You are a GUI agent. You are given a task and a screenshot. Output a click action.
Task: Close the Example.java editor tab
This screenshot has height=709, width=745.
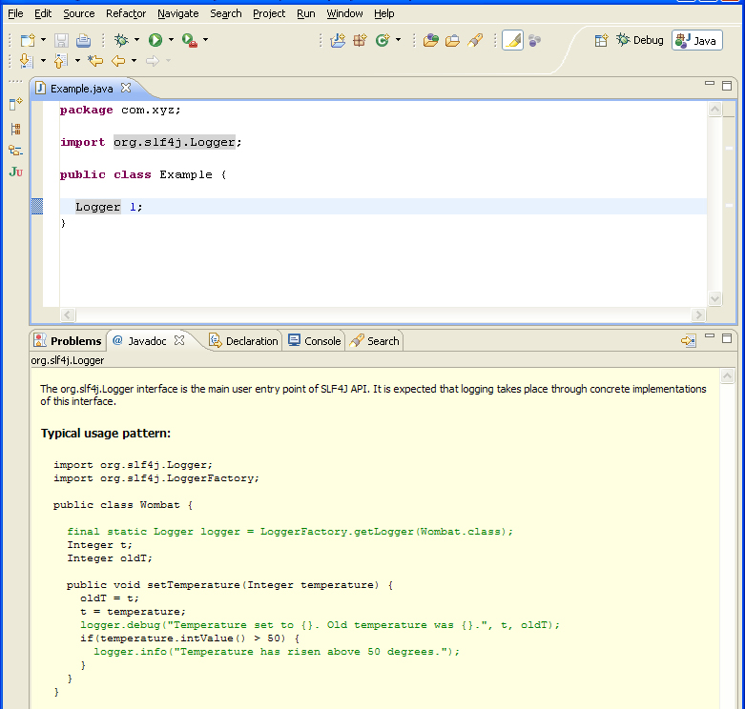click(125, 88)
